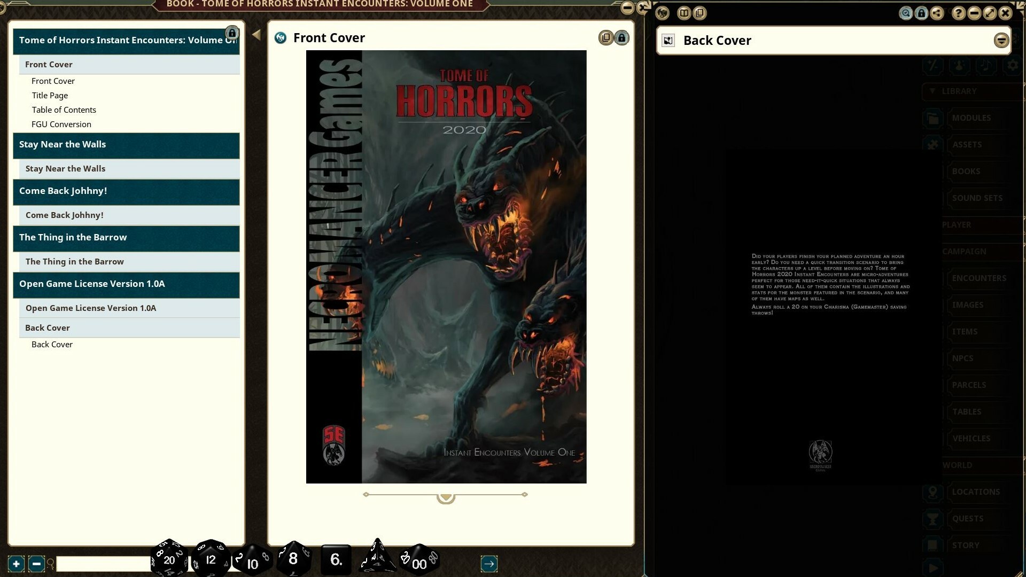The image size is (1026, 577).
Task: Open the Table of Contents entry in the index
Action: point(64,110)
